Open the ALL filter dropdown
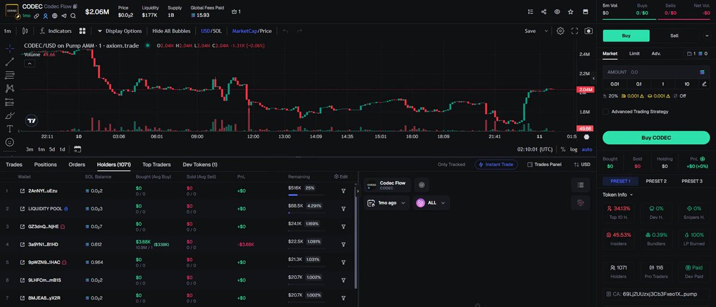This screenshot has height=307, width=716. pyautogui.click(x=431, y=203)
